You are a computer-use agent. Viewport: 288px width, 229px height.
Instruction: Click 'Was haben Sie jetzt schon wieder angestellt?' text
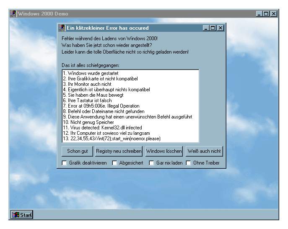(x=107, y=45)
